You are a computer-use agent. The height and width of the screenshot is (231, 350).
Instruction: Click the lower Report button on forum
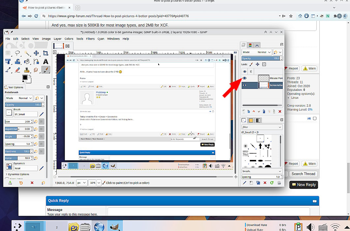(x=291, y=164)
